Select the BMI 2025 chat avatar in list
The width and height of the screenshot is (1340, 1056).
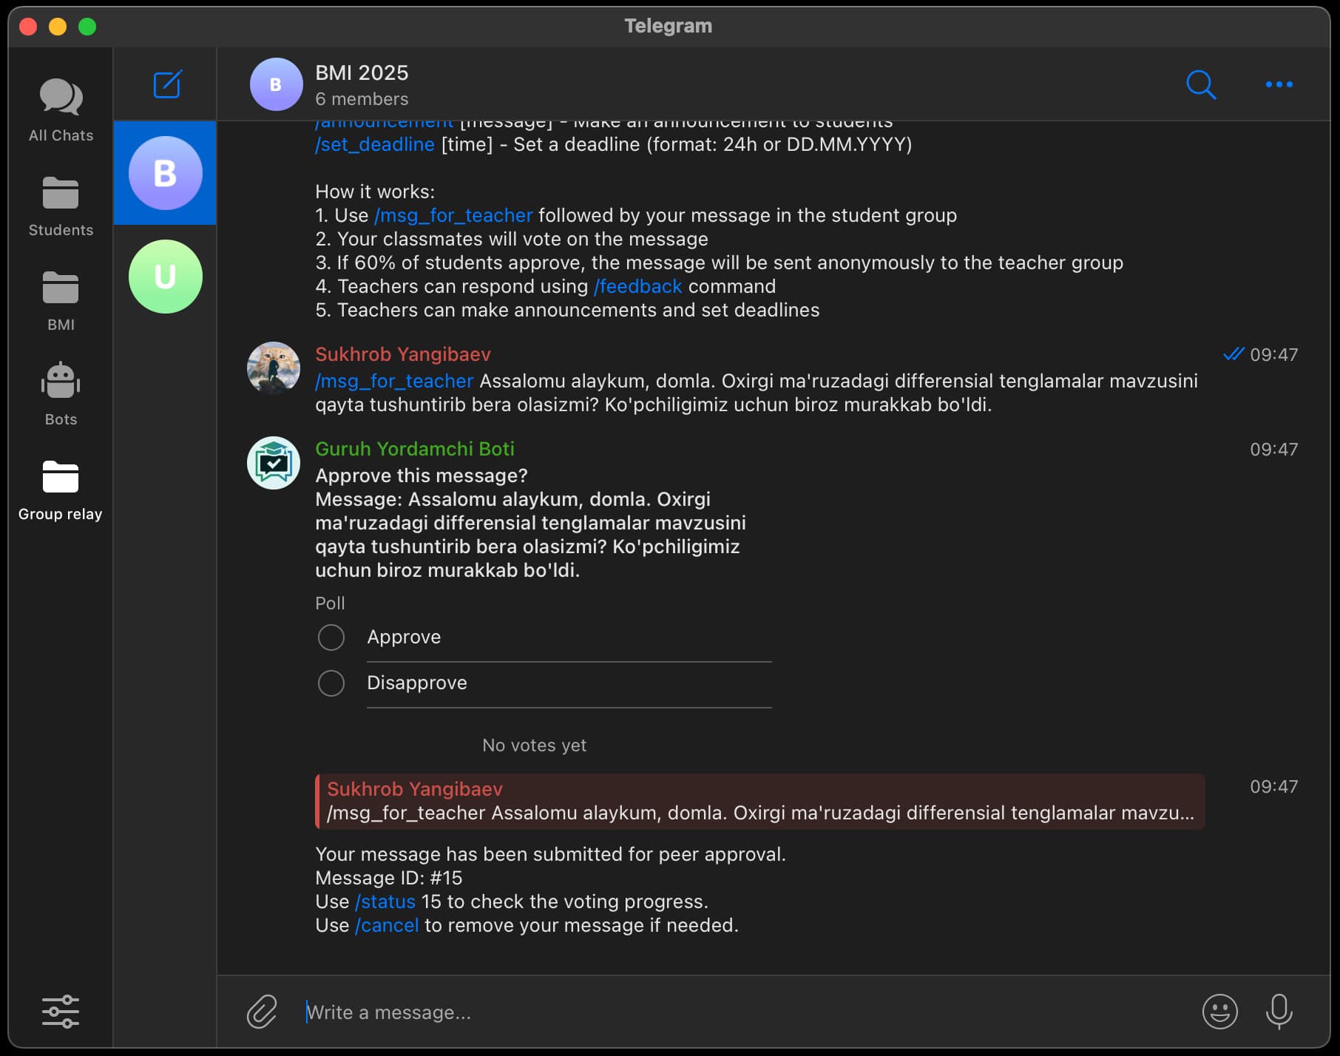coord(166,173)
